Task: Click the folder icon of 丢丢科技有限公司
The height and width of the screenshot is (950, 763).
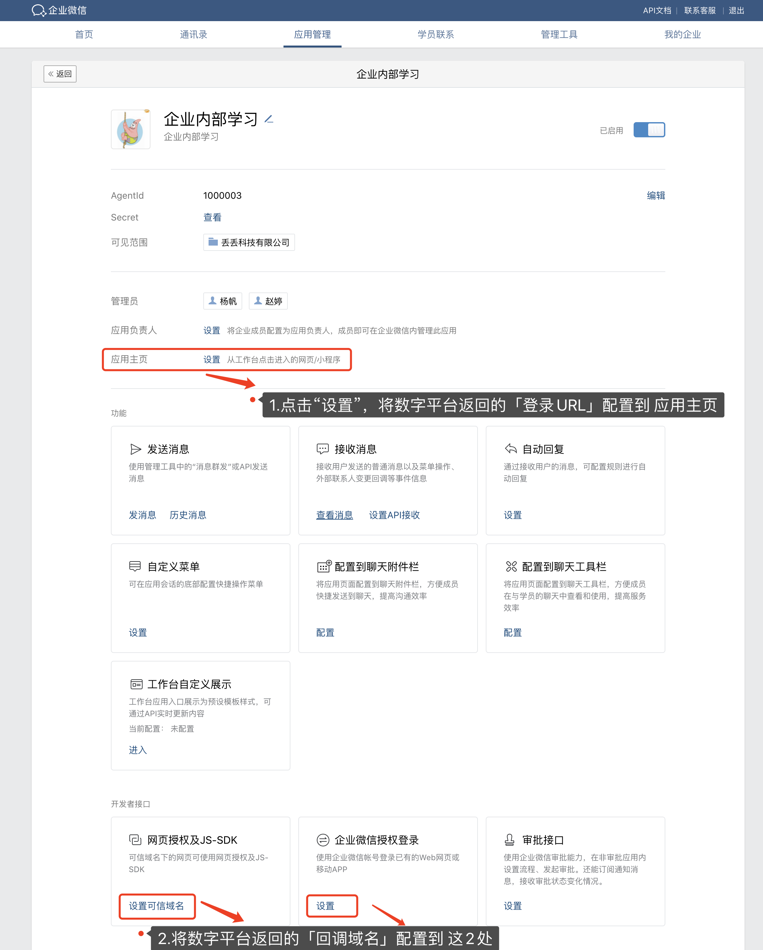Action: tap(213, 242)
